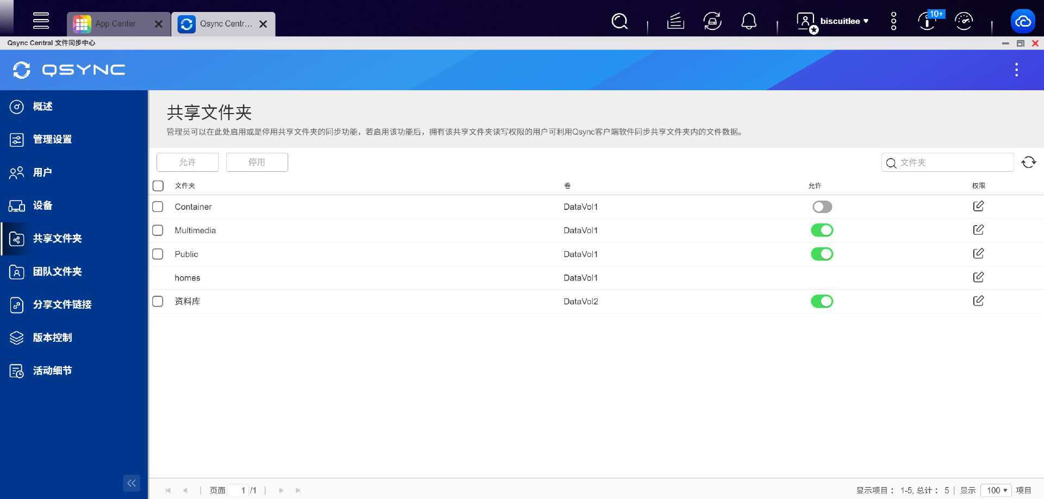The width and height of the screenshot is (1044, 499).
Task: Open the desktop search magnifier
Action: (x=619, y=21)
